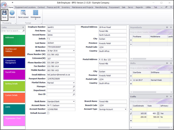This screenshot has width=174, height=130.
Task: Click the Save Layout icon
Action: pos(23,13)
